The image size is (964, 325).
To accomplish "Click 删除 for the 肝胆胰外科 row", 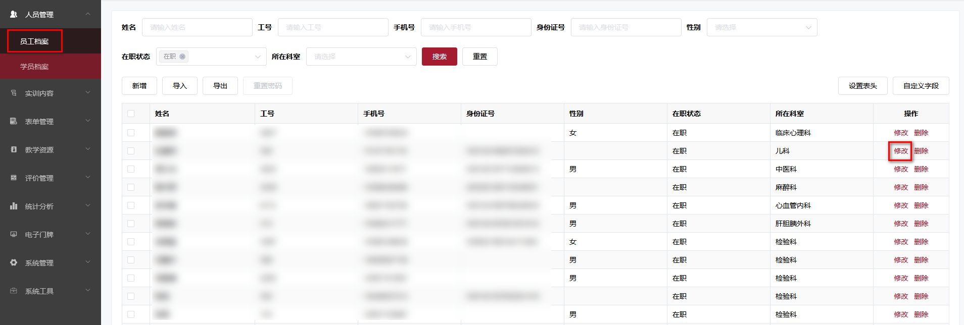I will pos(921,224).
